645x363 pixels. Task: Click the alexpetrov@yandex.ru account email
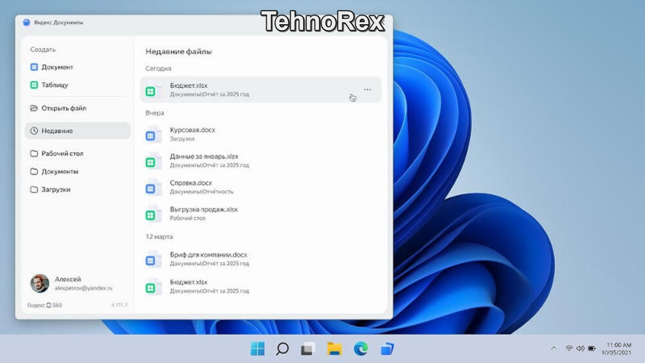point(83,288)
